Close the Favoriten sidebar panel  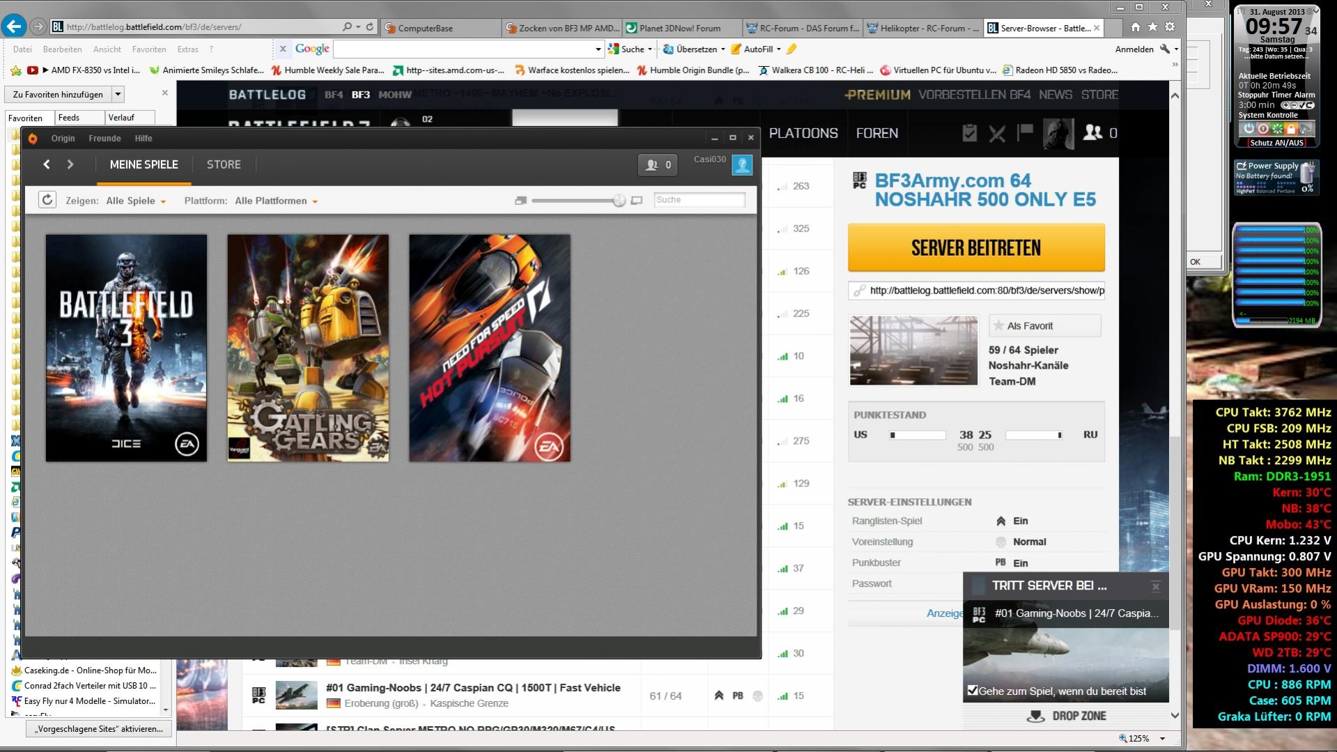point(165,93)
